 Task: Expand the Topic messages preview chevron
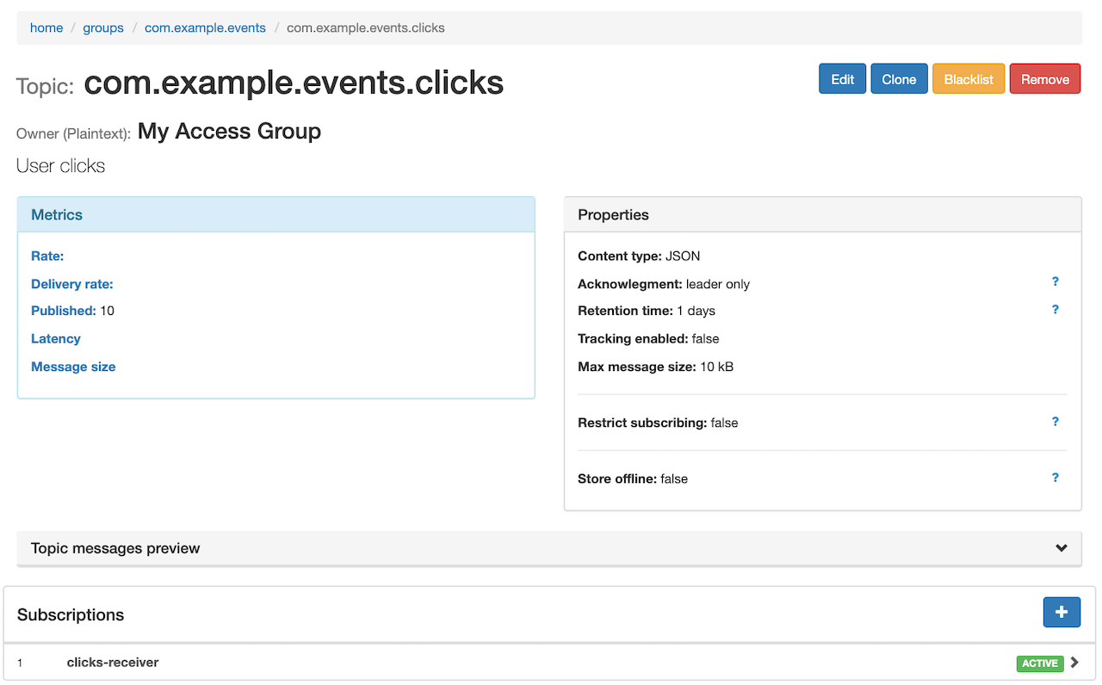click(x=1062, y=548)
